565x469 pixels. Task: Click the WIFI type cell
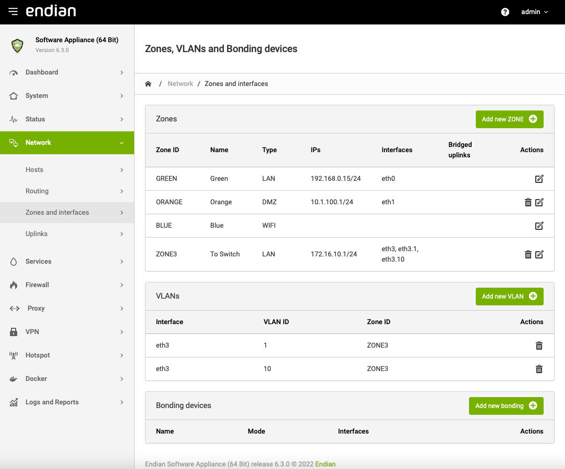tap(269, 225)
